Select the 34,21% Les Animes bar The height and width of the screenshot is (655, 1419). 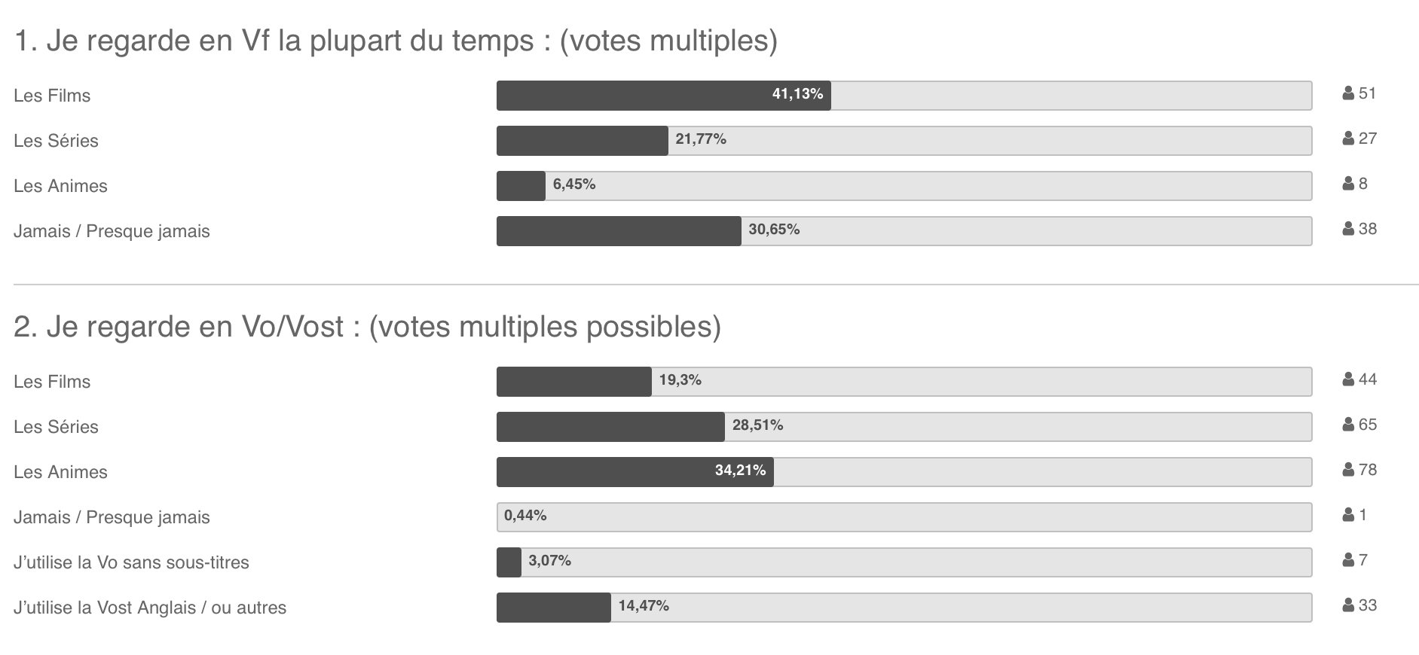click(904, 472)
